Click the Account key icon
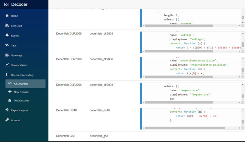This screenshot has height=142, width=245. [x=7, y=120]
